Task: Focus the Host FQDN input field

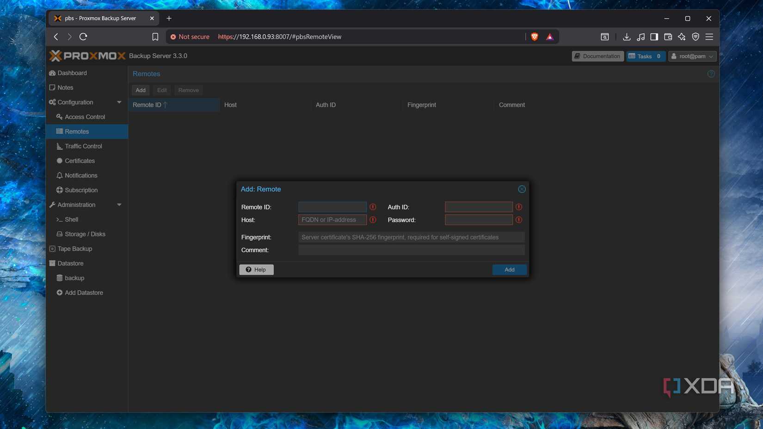Action: [332, 220]
